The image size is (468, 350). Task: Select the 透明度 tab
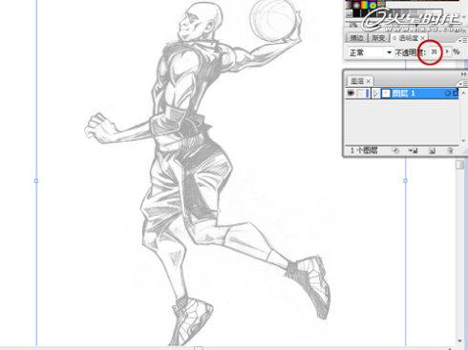pyautogui.click(x=409, y=38)
